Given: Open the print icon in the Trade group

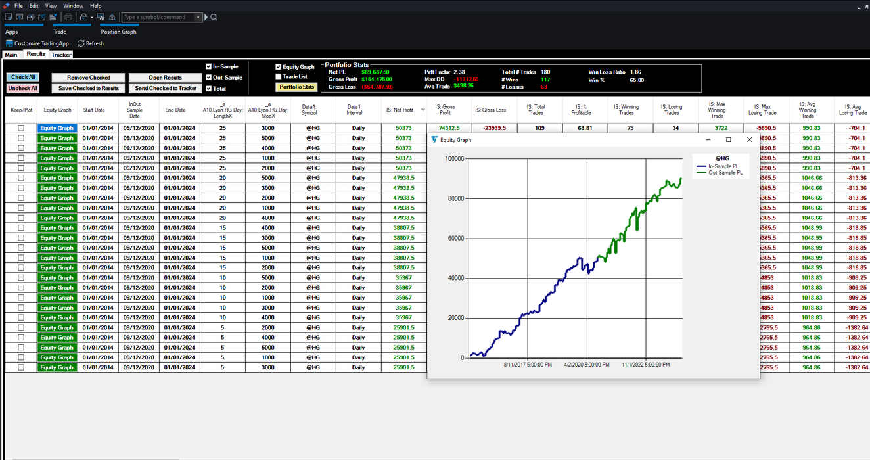Looking at the screenshot, I should pyautogui.click(x=68, y=17).
